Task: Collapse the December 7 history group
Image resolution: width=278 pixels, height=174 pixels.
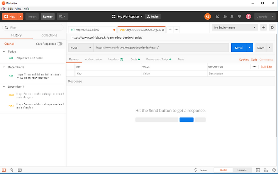Action: point(4,87)
